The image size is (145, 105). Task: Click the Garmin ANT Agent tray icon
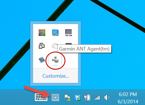click(55, 60)
